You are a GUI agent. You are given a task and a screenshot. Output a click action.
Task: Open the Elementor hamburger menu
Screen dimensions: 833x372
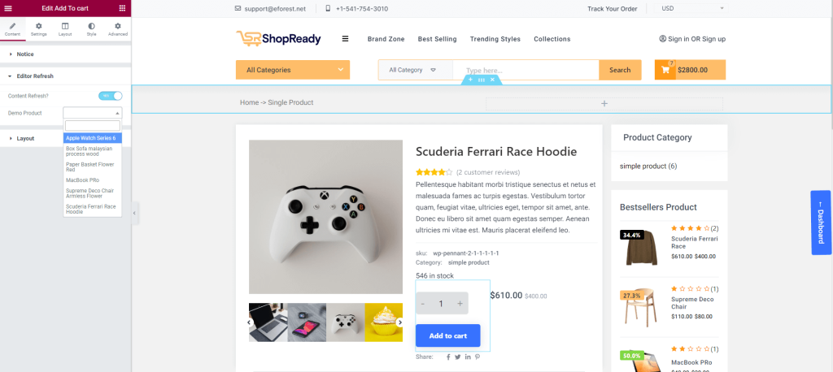tap(8, 8)
